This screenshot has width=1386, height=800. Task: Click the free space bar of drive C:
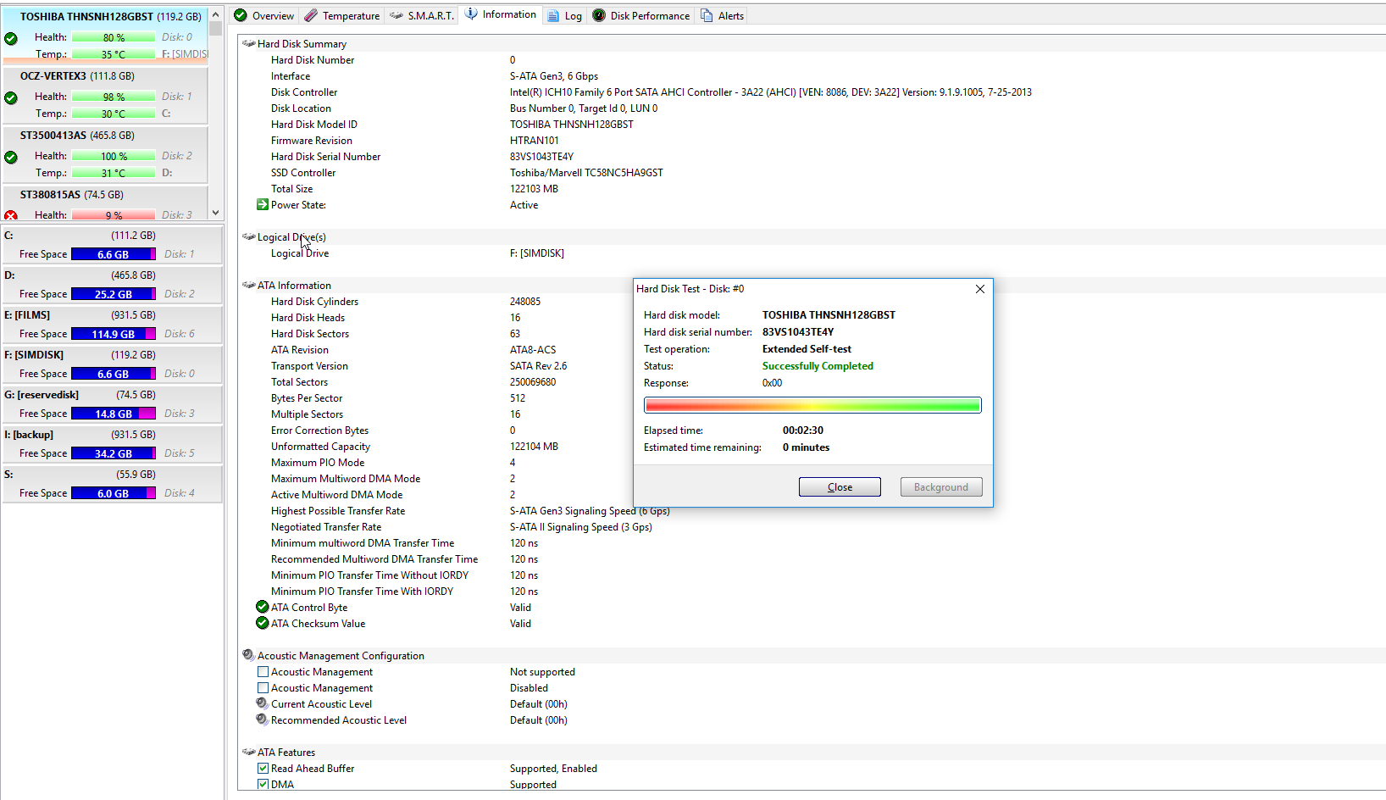(114, 254)
